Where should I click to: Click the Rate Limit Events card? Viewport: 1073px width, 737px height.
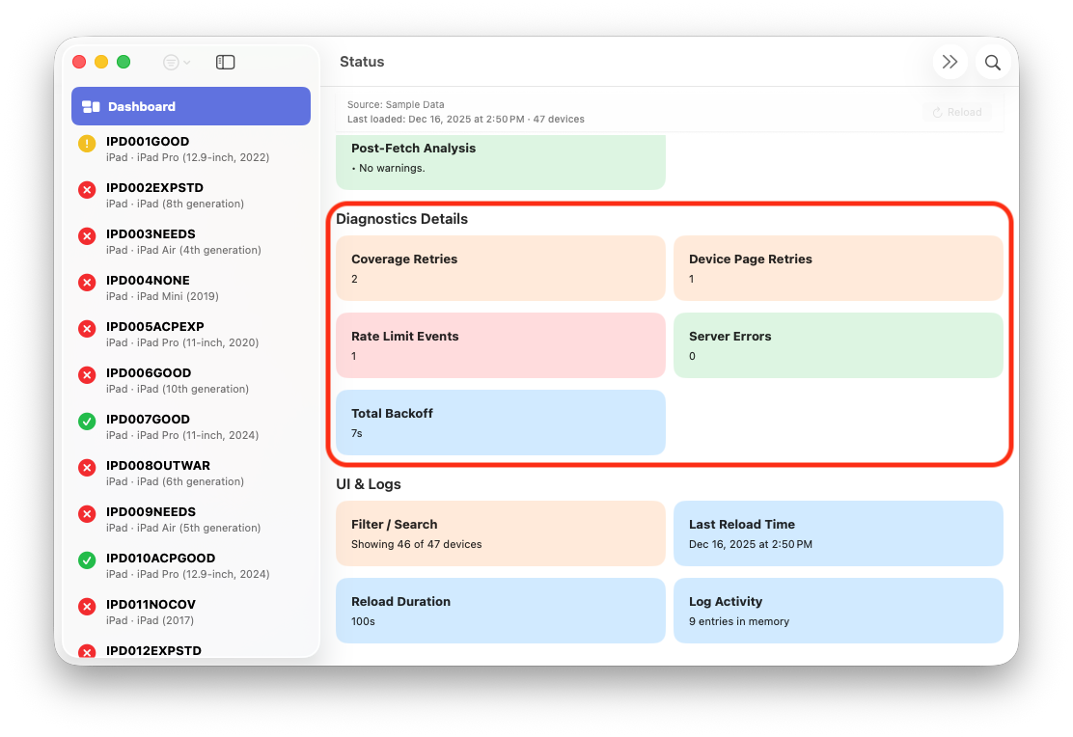tap(500, 345)
